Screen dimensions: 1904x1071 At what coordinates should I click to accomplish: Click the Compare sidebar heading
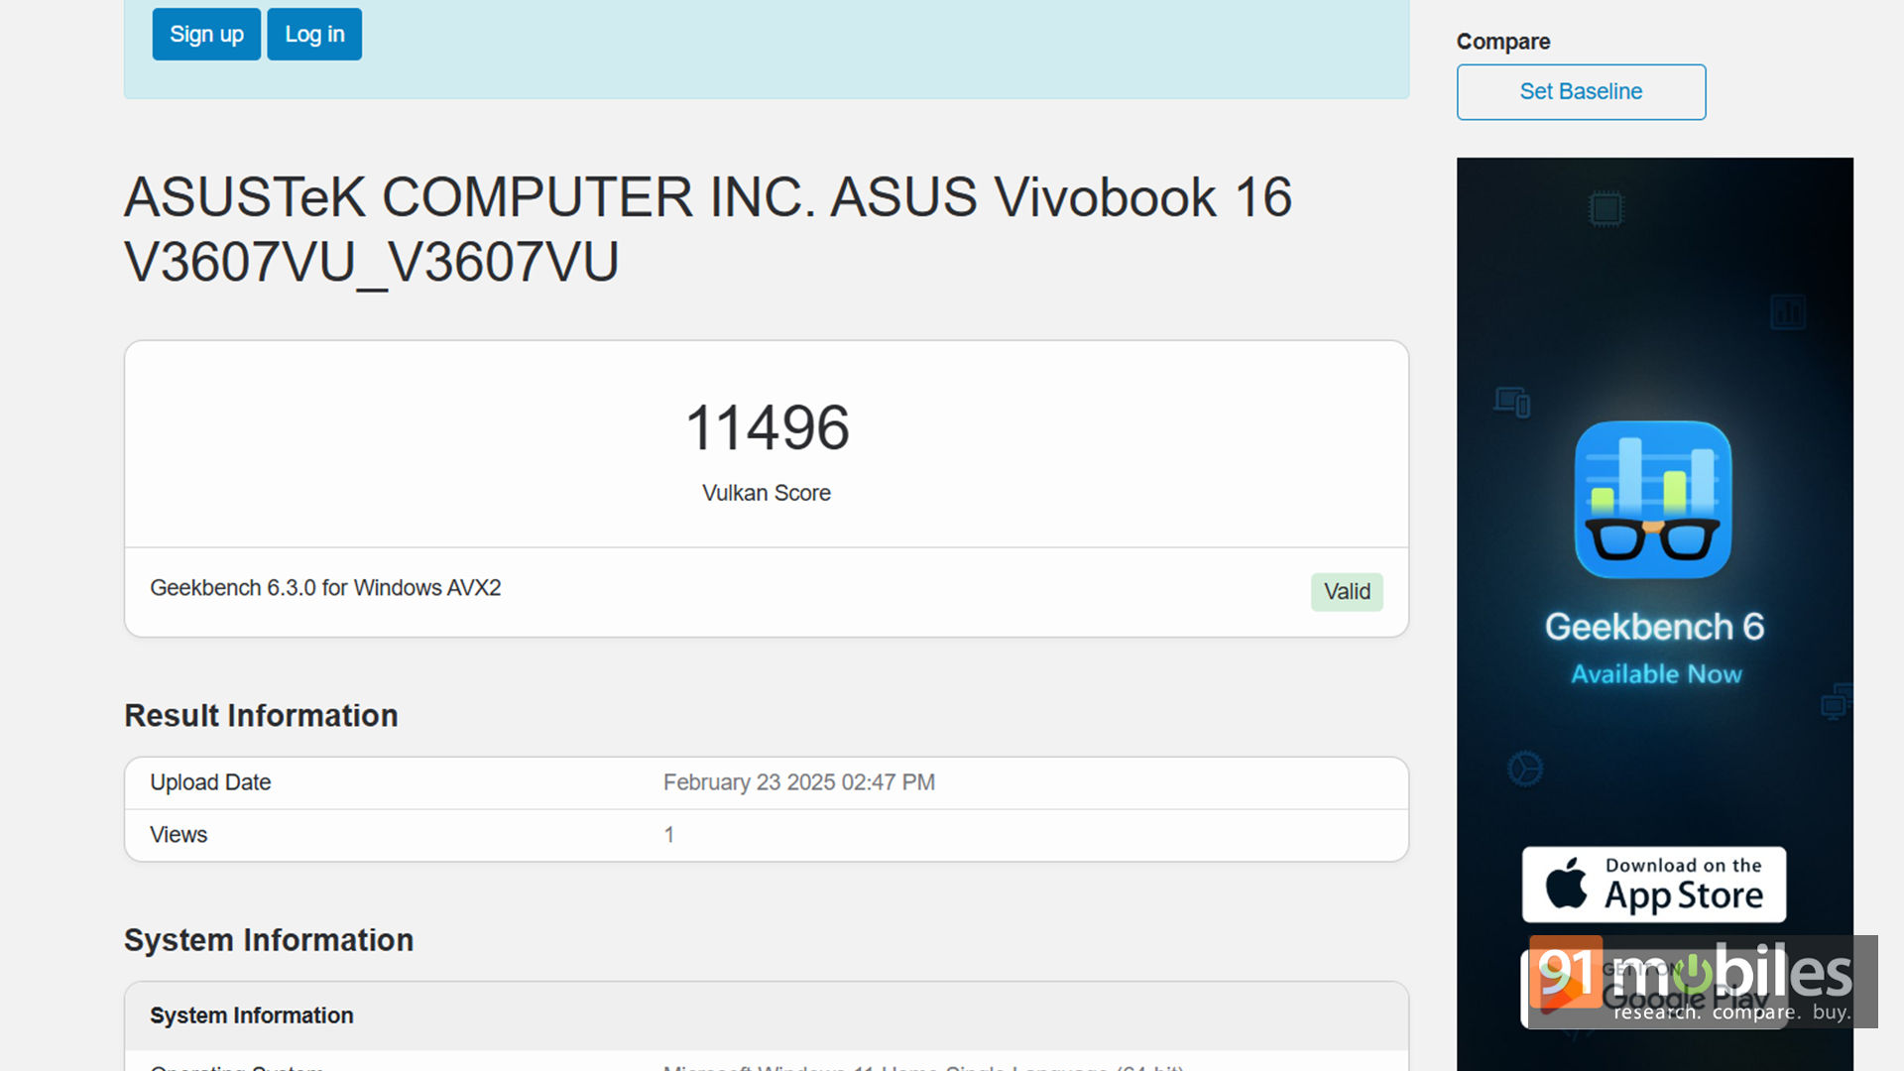(1503, 42)
